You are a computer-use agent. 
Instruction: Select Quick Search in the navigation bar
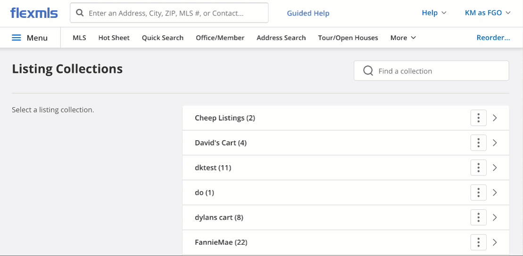click(162, 38)
